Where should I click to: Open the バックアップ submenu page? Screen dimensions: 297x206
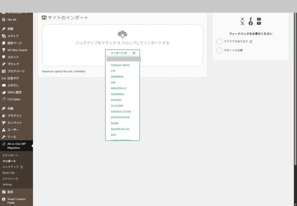(x=10, y=167)
